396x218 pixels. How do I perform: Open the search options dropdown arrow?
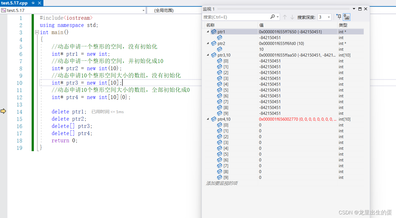pyautogui.click(x=278, y=17)
